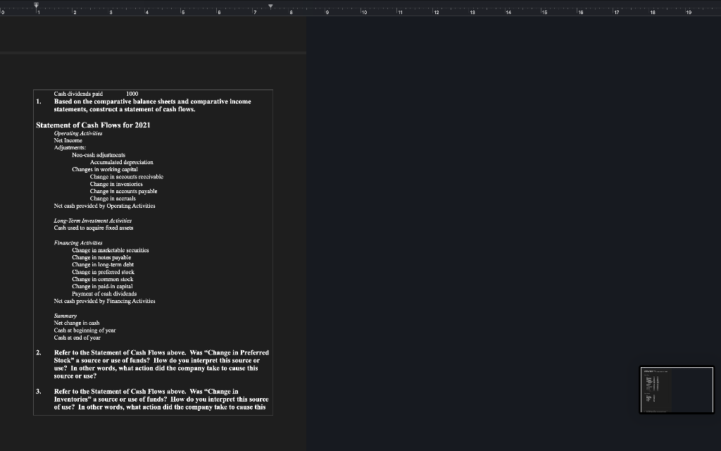Click question 1 starting 'Based on the comparative balance sheets'
The width and height of the screenshot is (721, 451).
pos(152,106)
